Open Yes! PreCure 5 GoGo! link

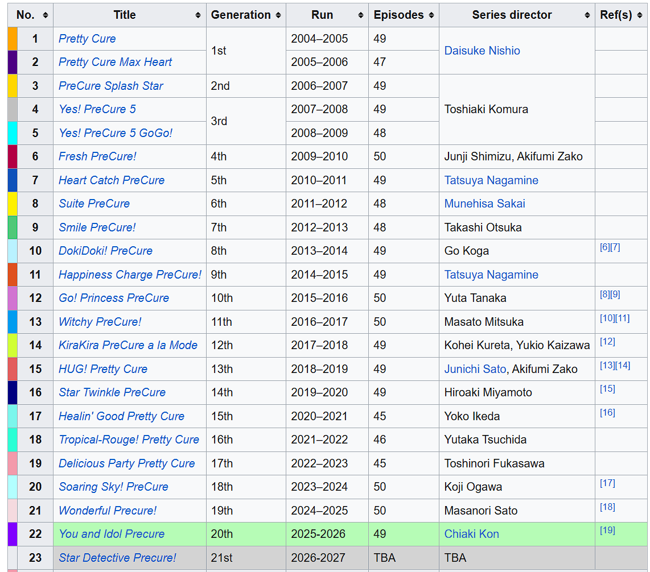(x=115, y=133)
